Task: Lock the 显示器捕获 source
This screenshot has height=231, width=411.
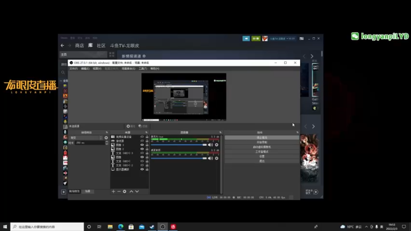Action: coord(147,169)
